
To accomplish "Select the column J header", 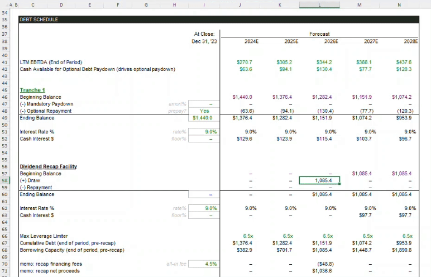I will 240,5.
